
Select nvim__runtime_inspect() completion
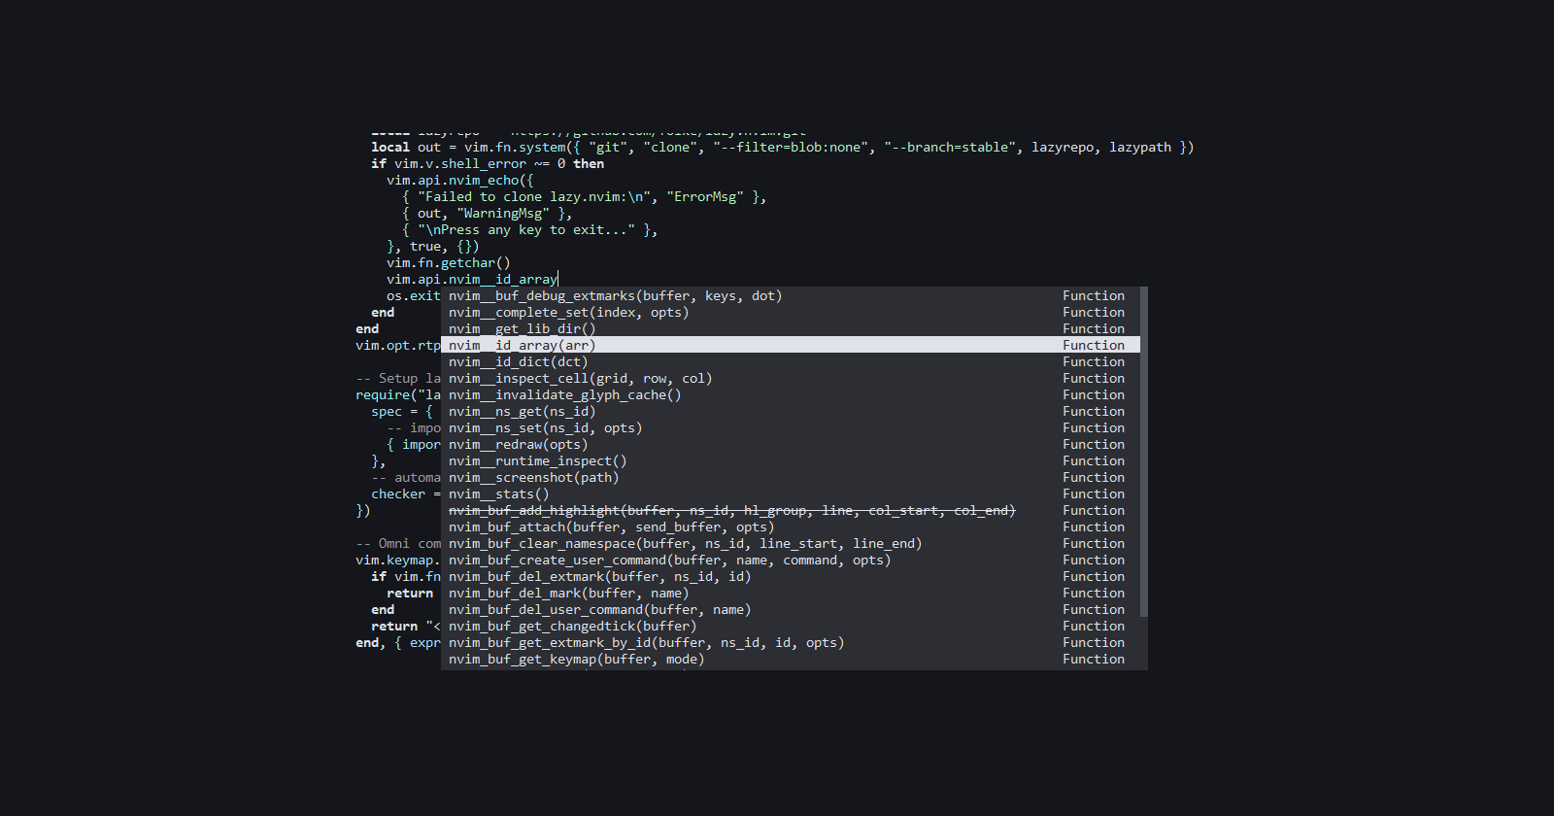791,460
